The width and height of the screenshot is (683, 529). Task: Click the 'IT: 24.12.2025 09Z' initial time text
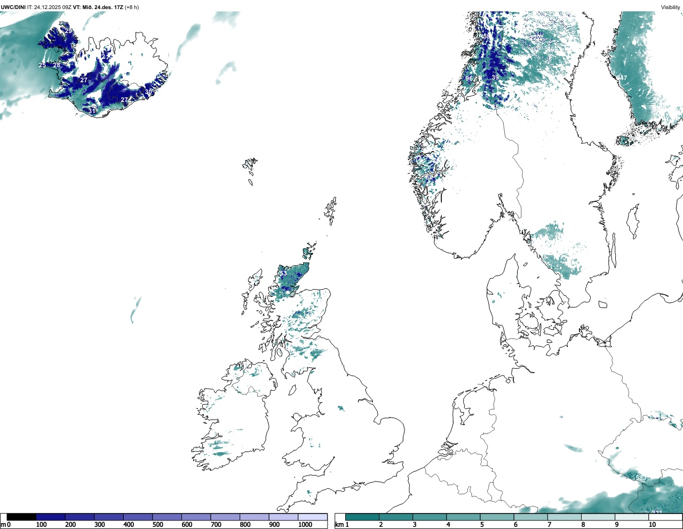(49, 7)
